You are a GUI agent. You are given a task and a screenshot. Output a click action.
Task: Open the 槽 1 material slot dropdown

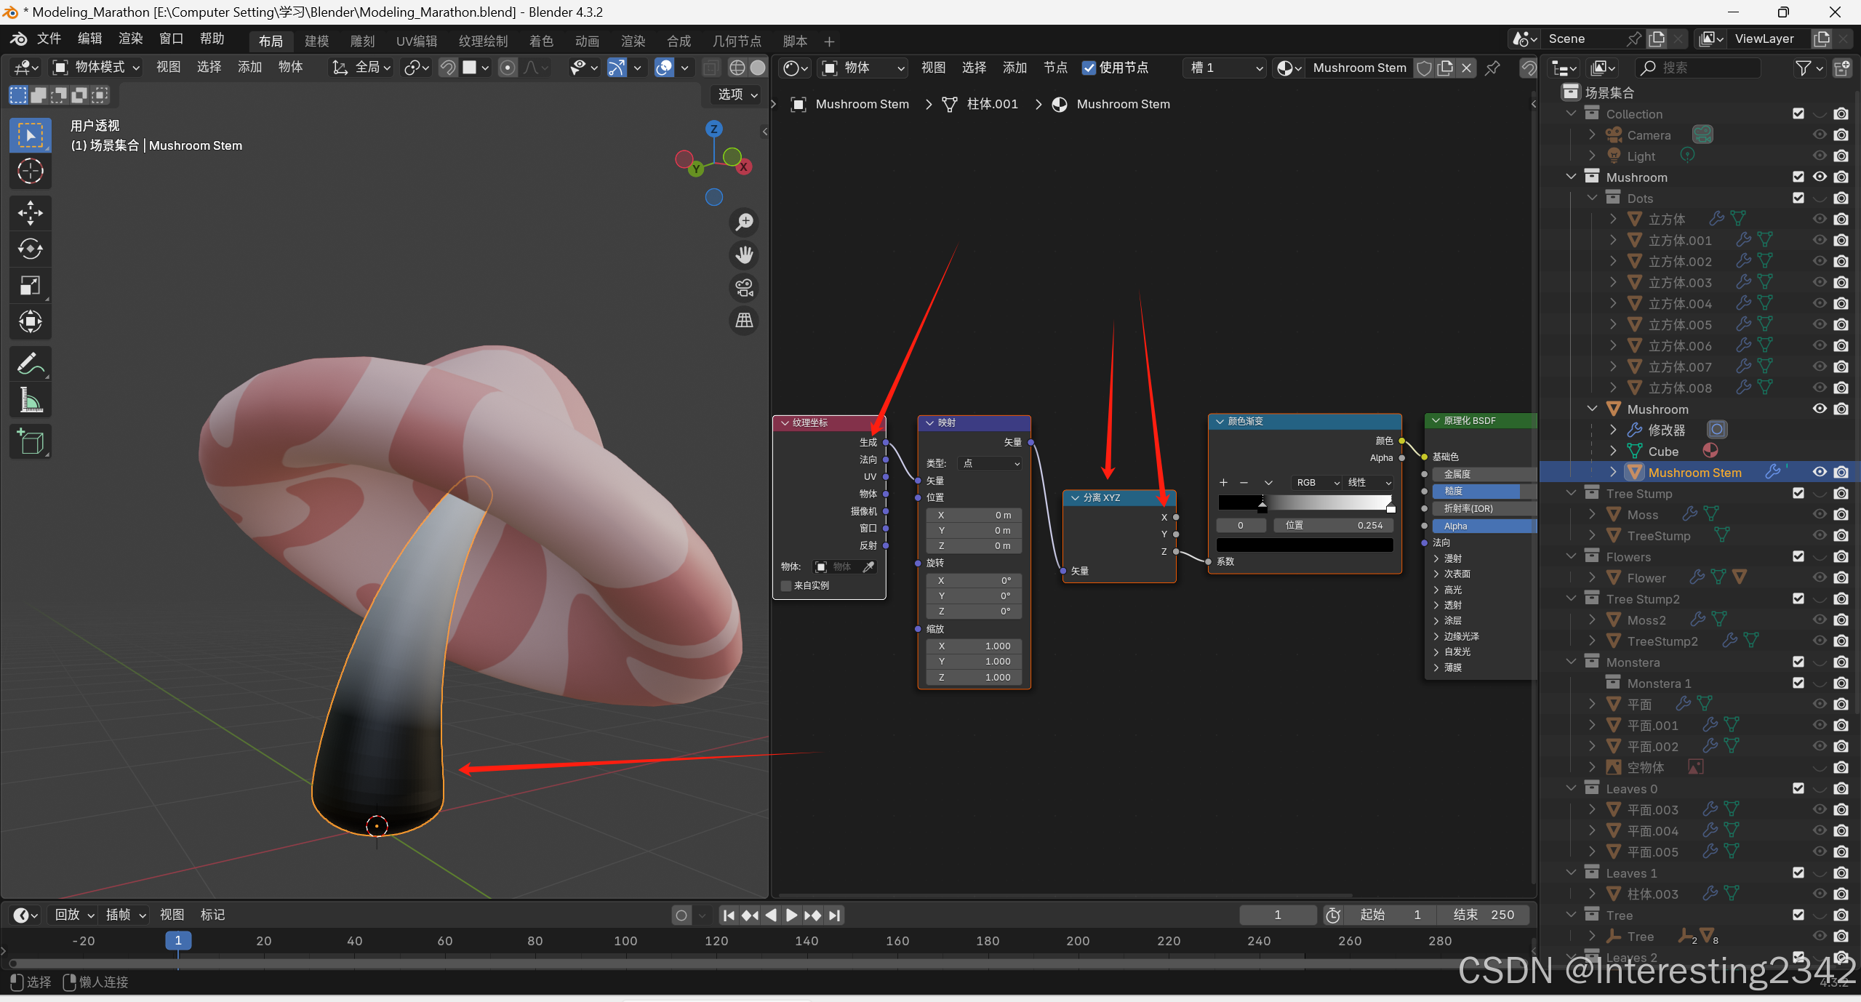pos(1225,68)
